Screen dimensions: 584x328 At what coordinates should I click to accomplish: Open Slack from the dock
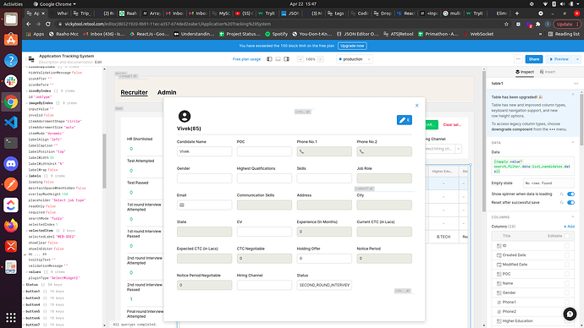pyautogui.click(x=11, y=80)
